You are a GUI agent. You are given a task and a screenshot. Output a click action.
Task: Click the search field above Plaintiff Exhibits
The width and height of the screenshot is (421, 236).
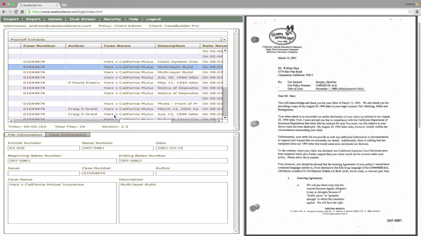pos(117,33)
